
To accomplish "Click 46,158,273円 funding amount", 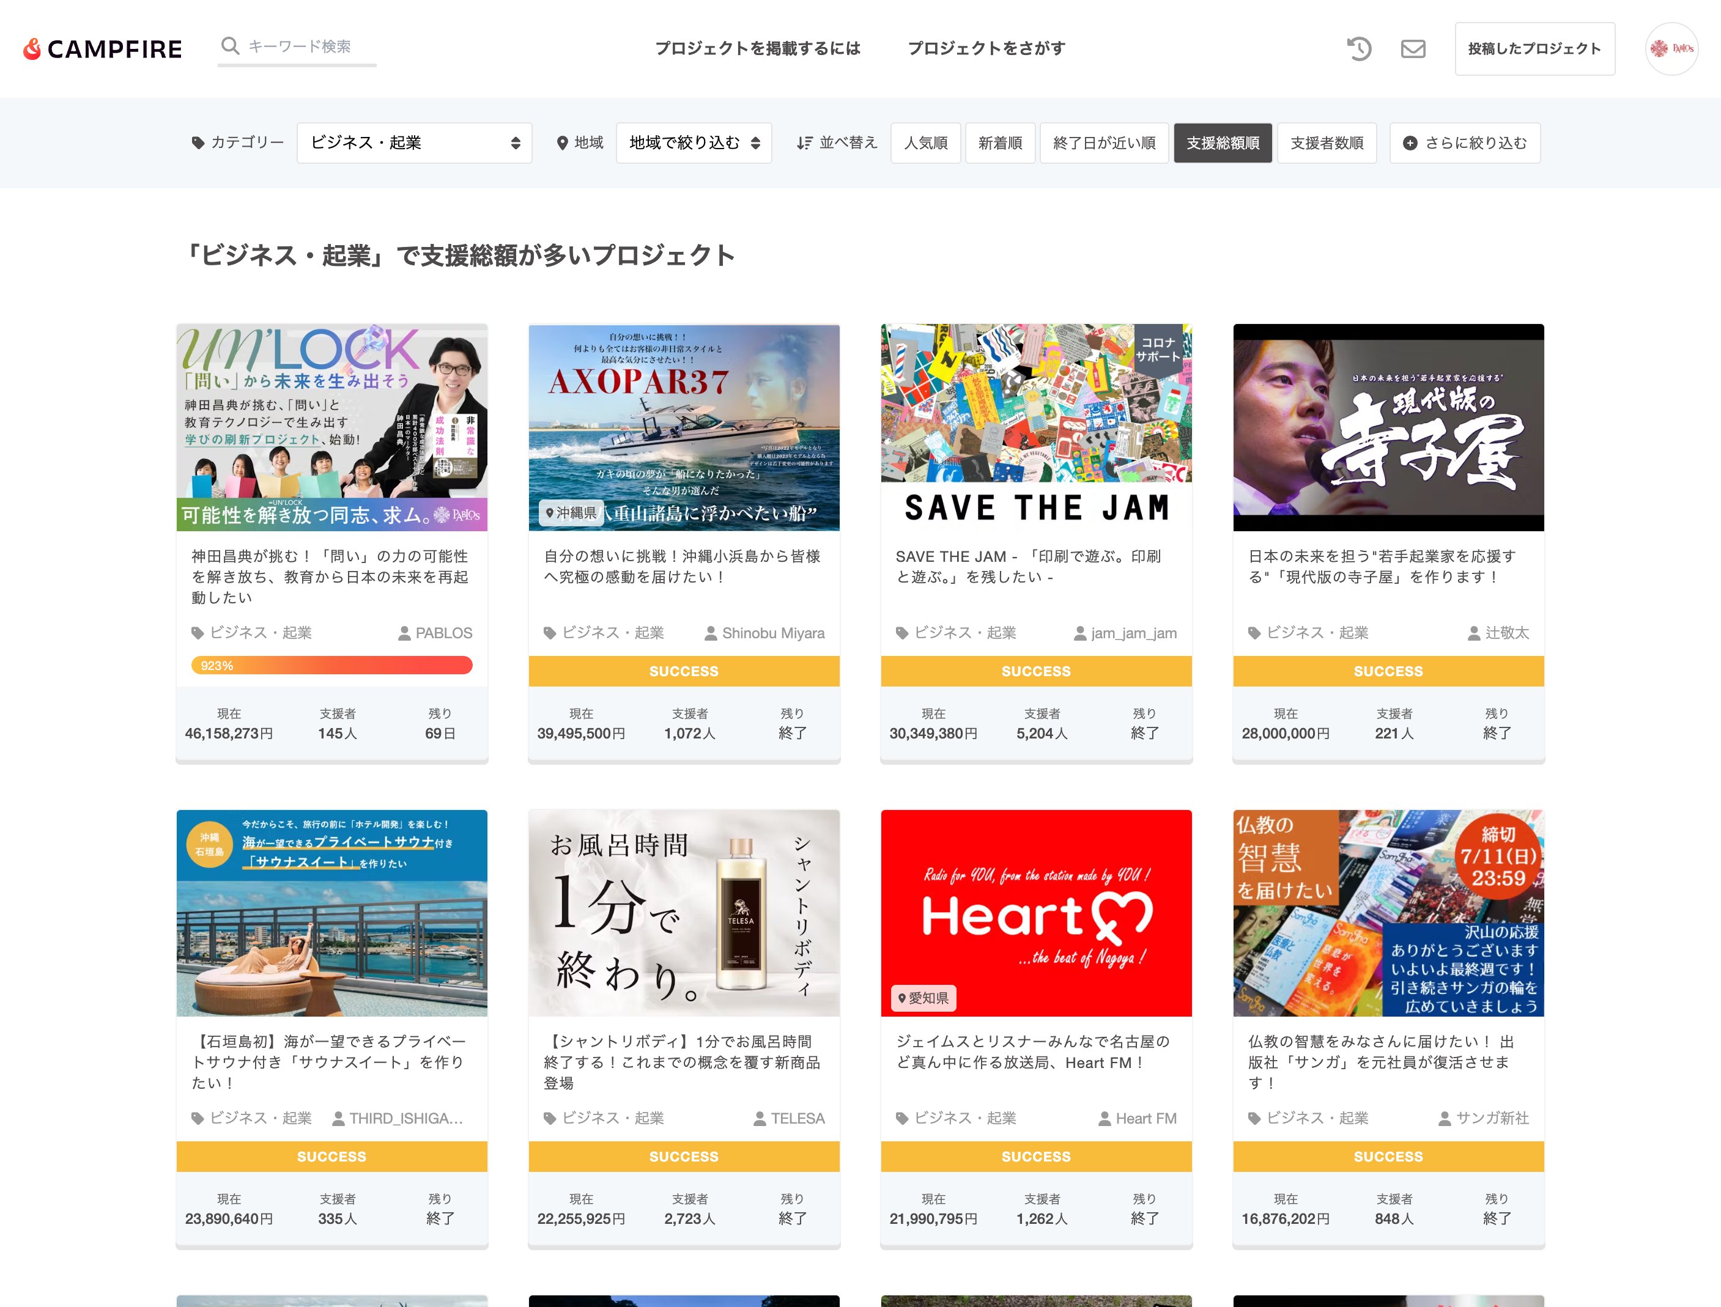I will click(229, 734).
